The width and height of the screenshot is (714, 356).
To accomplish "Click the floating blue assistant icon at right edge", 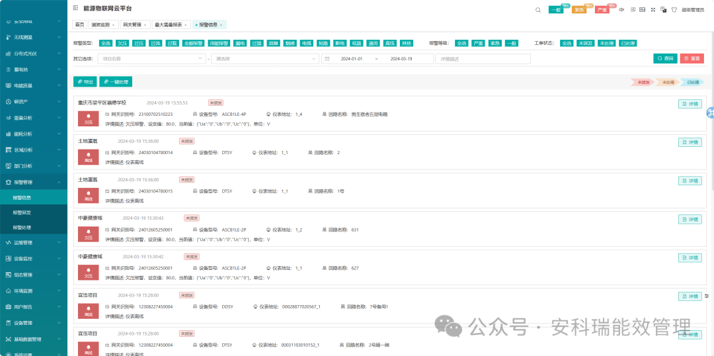I will [710, 113].
